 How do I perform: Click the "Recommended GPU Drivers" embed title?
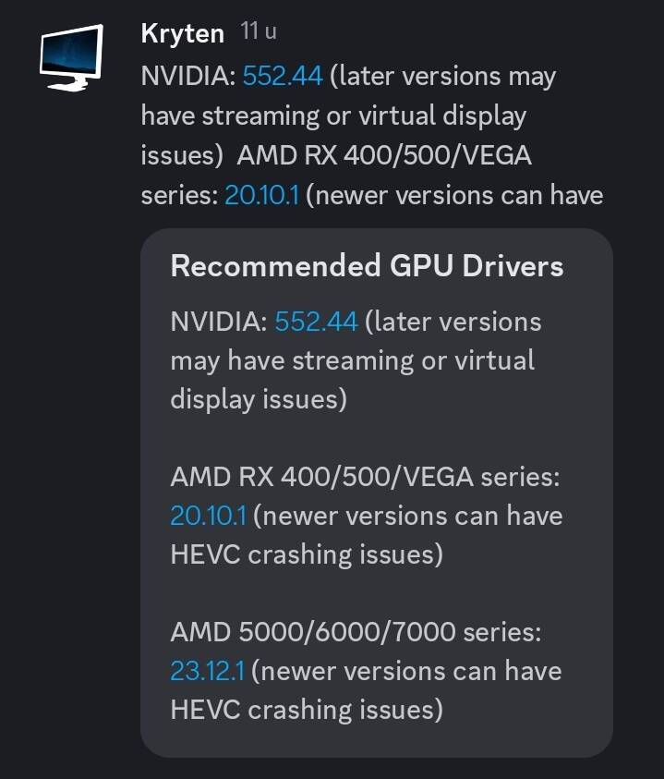(367, 266)
